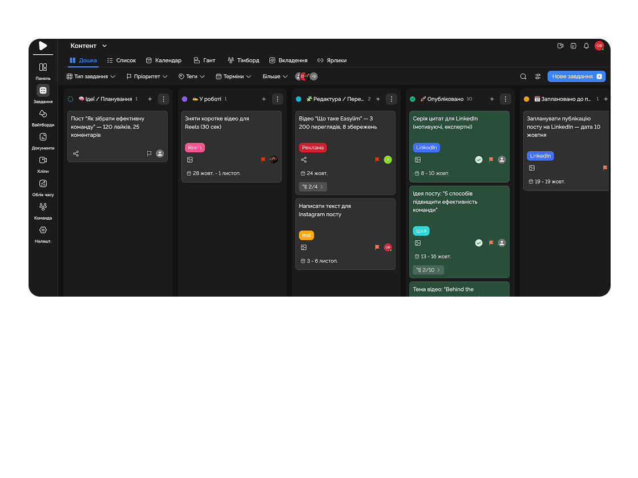Click the pink Reels tag label
This screenshot has height=478, width=638.
point(195,148)
